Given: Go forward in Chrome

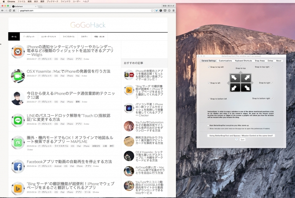Looking at the screenshot, I should point(6,10).
